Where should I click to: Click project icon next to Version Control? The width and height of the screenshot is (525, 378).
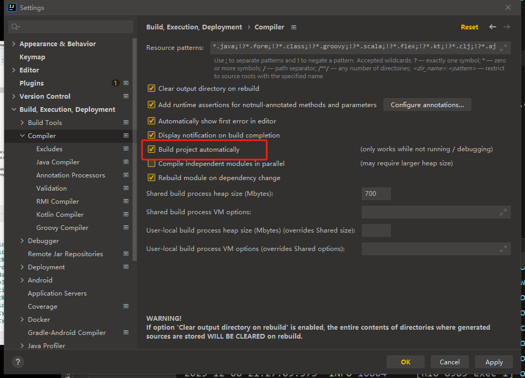(126, 96)
